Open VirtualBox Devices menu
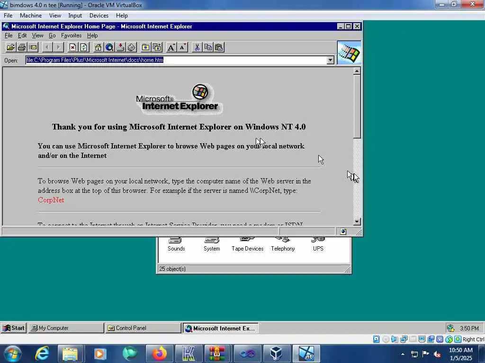This screenshot has height=363, width=485. 99,16
